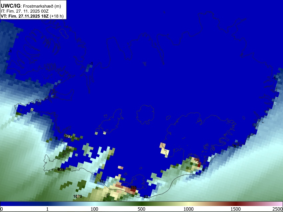Viewport: 283px width, 212px height.
Task: Click the "VT: Fim. 27.11.2025 18Z (+18 h)" line
Action: 32,16
